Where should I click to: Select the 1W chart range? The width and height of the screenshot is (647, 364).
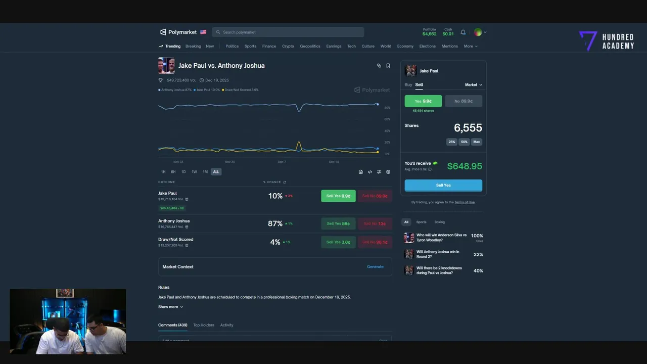click(194, 172)
